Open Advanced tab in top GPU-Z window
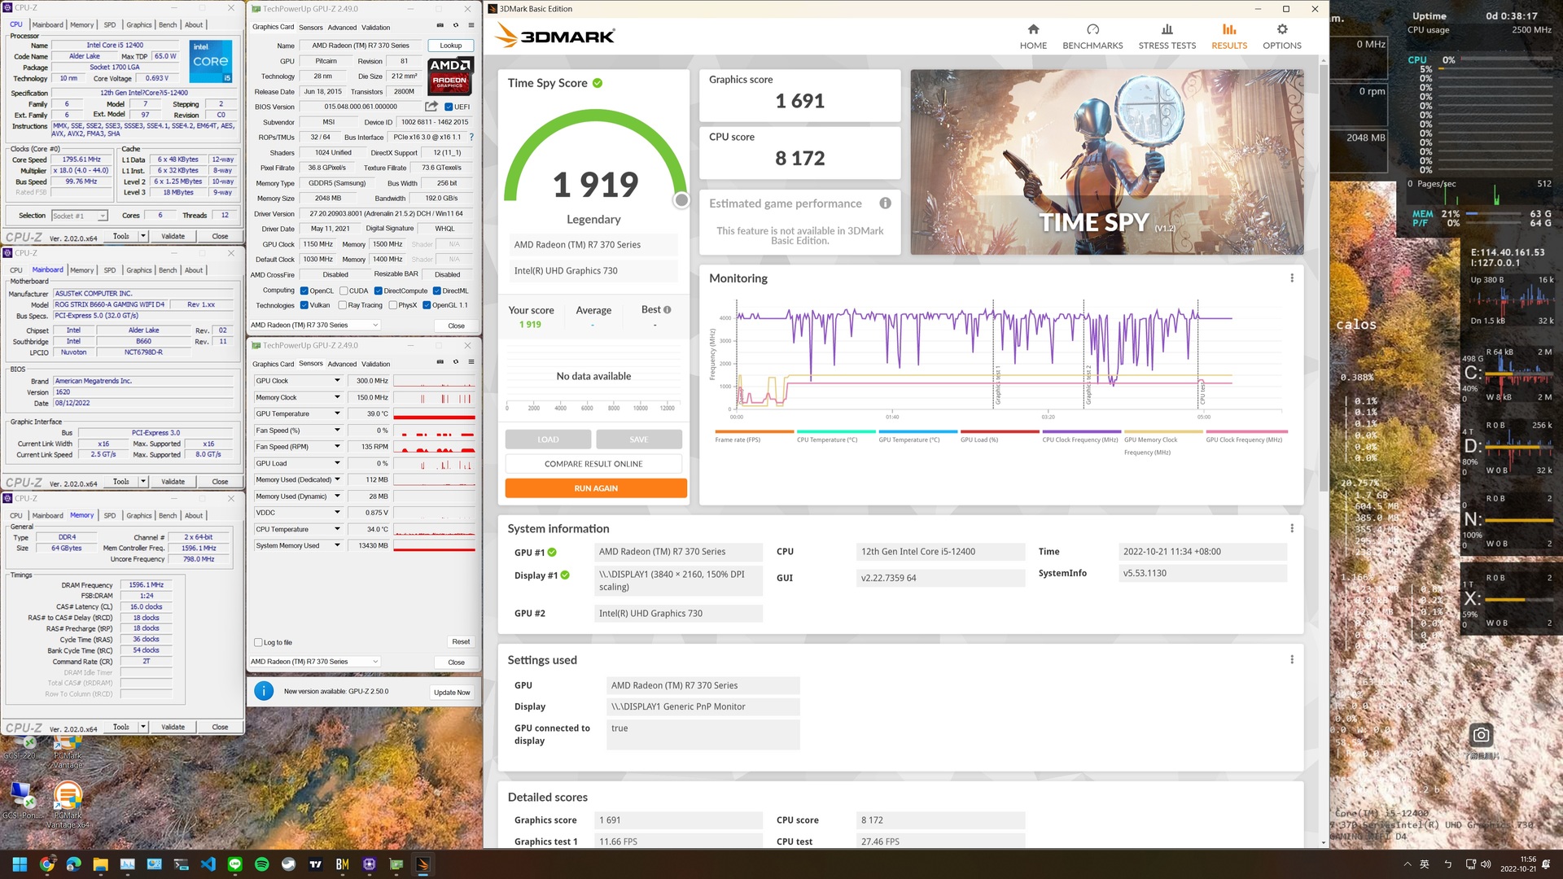Viewport: 1563px width, 879px height. pyautogui.click(x=342, y=27)
